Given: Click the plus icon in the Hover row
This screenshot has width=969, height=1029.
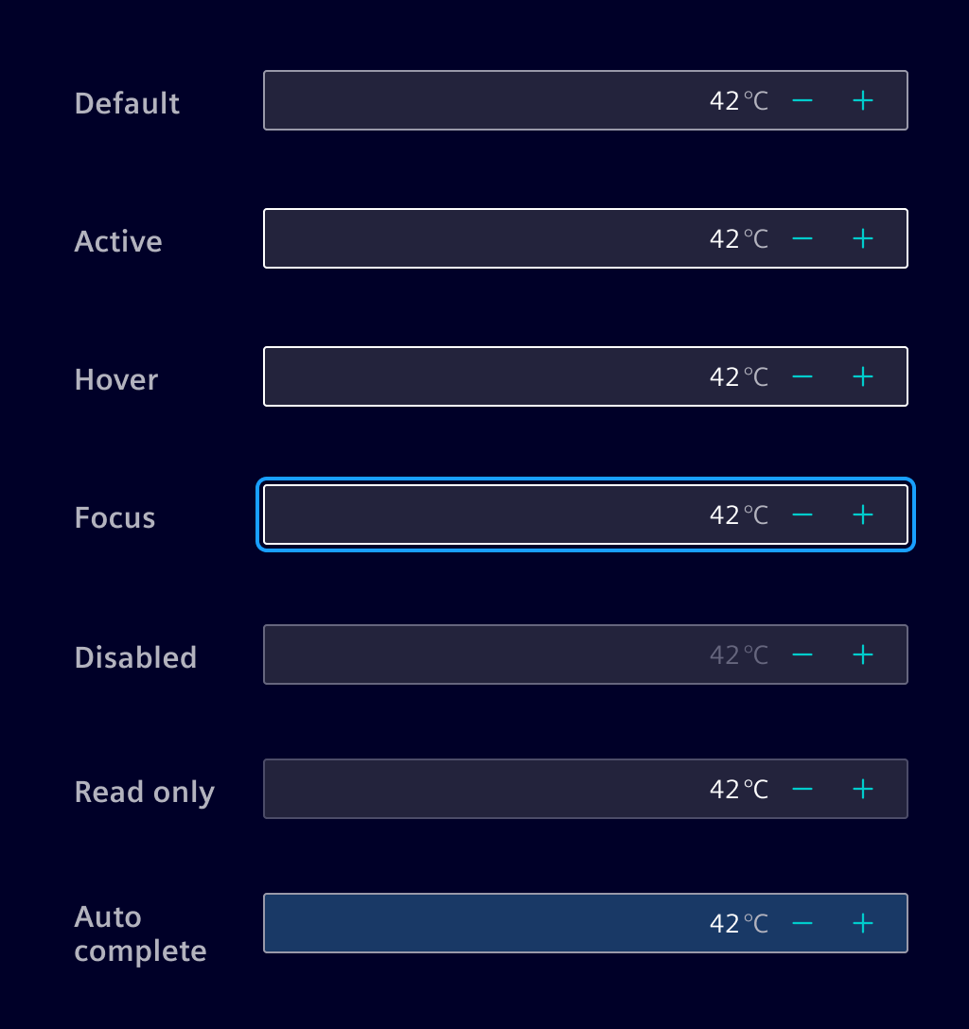Looking at the screenshot, I should [x=862, y=375].
